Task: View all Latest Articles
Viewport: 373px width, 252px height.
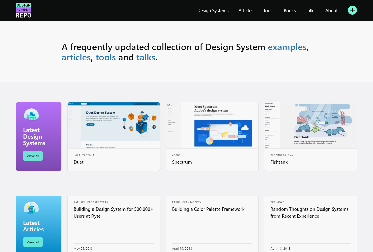Action: pyautogui.click(x=33, y=242)
